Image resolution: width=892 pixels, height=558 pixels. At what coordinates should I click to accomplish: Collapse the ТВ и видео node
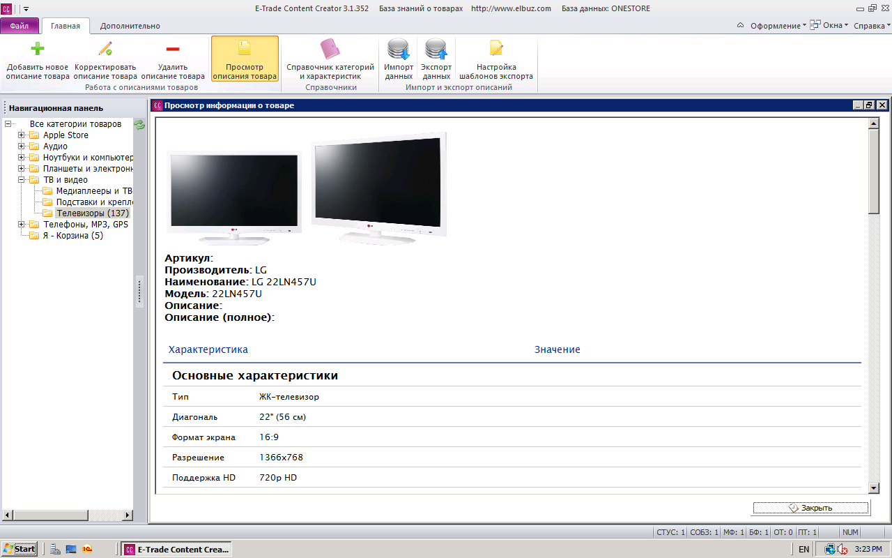[x=22, y=180]
